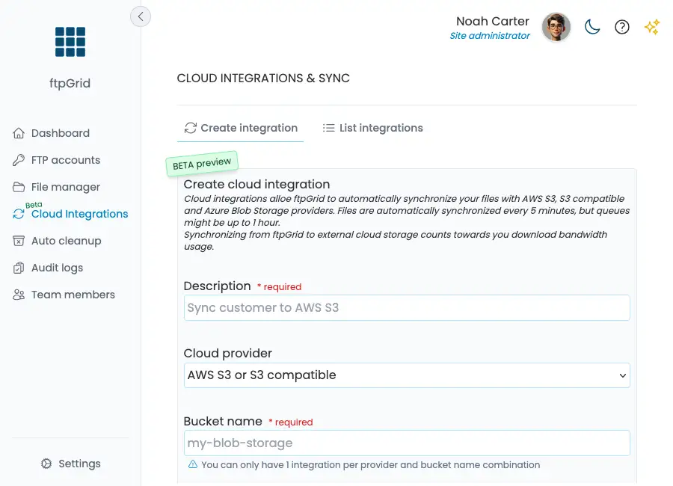
Task: Select the FTP accounts wrench icon
Action: 18,160
